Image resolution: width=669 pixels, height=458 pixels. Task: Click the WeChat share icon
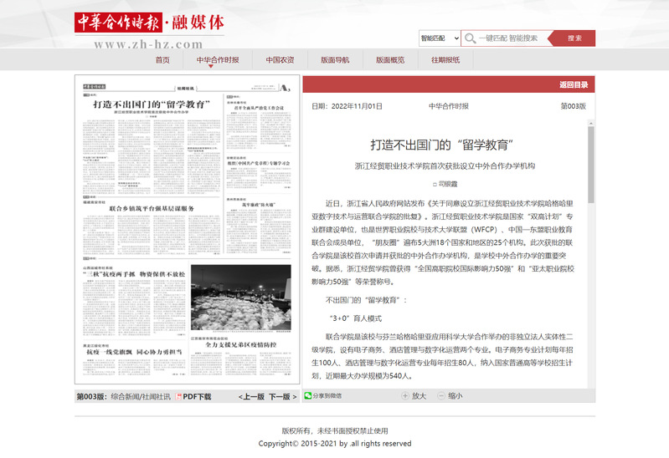tap(307, 396)
